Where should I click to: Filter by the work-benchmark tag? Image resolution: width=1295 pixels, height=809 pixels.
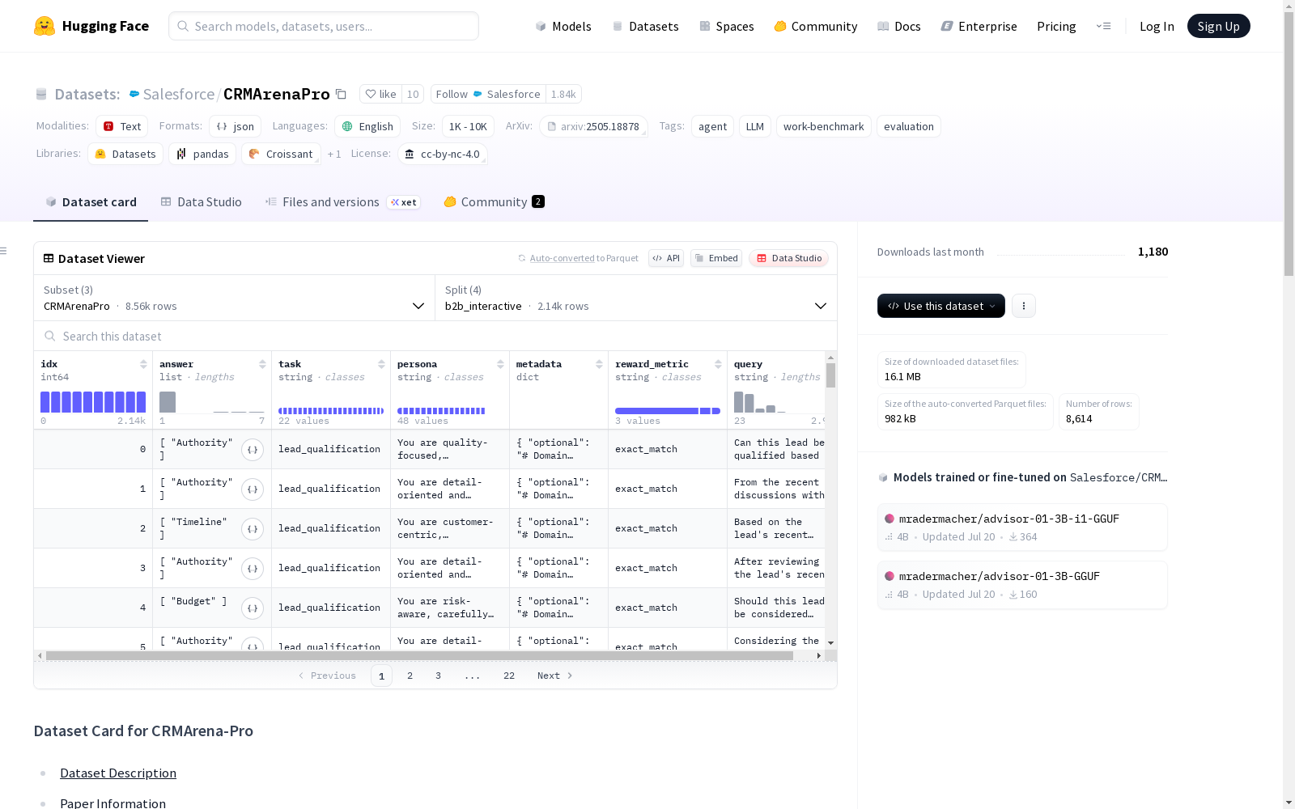[x=824, y=126]
